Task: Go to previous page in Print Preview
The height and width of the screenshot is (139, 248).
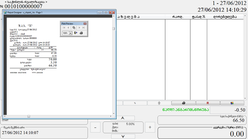Action: pos(68,28)
